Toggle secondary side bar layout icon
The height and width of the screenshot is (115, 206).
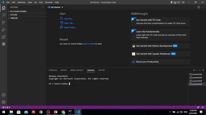(179, 2)
